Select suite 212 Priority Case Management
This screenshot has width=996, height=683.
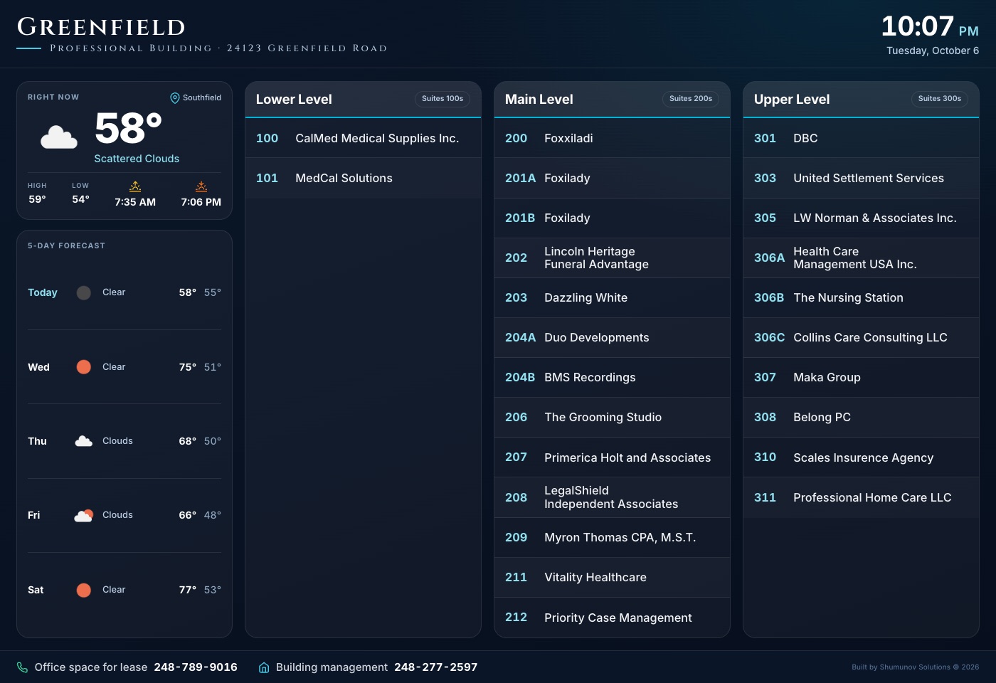tap(612, 618)
